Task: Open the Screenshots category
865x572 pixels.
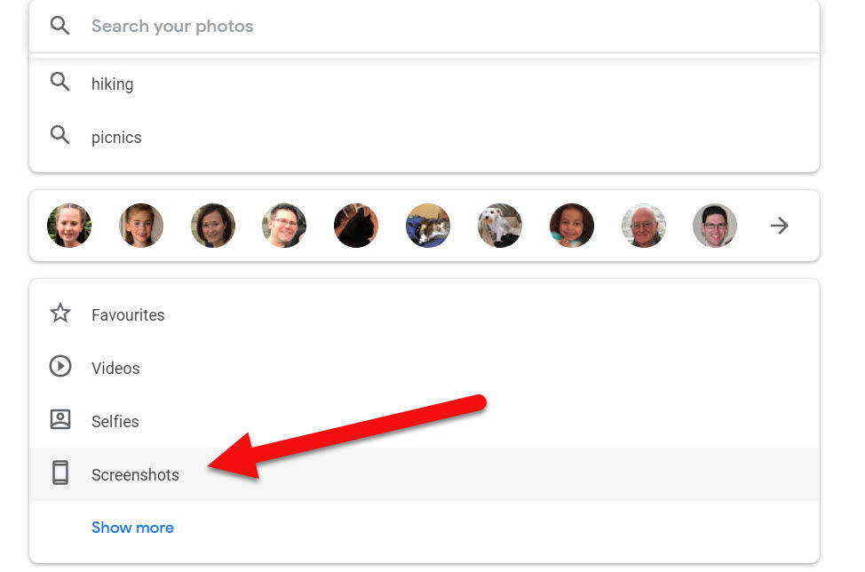Action: (x=135, y=475)
